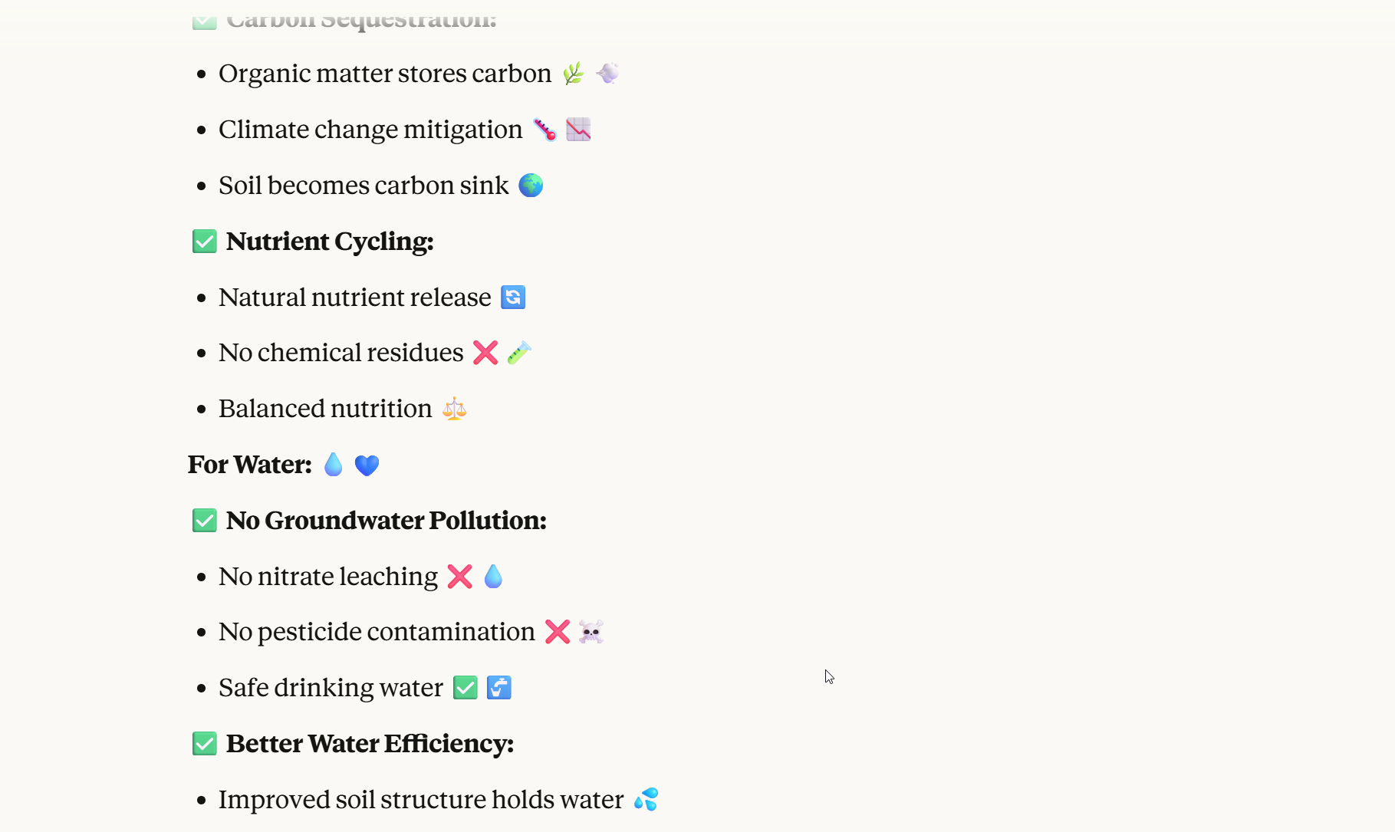This screenshot has width=1395, height=832.
Task: Click the green checkmark before Nutrient Cycling
Action: [205, 242]
